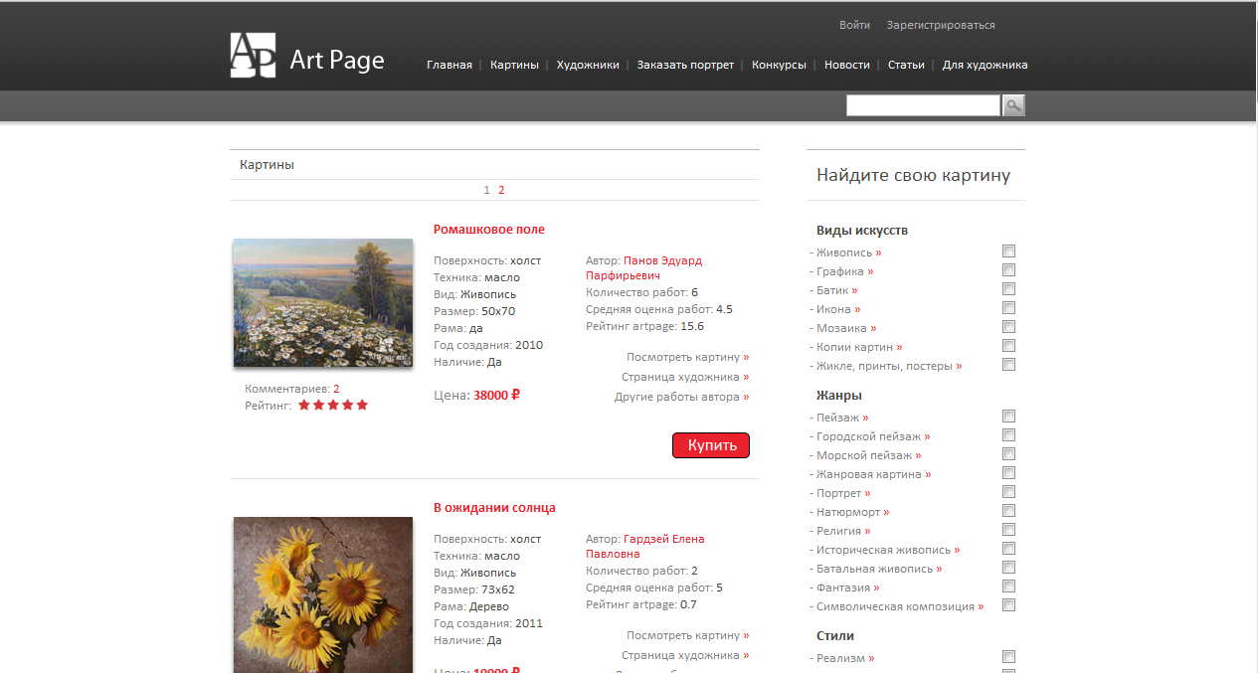Open the Новости menu item
Screen dimensions: 1258x673
(846, 64)
